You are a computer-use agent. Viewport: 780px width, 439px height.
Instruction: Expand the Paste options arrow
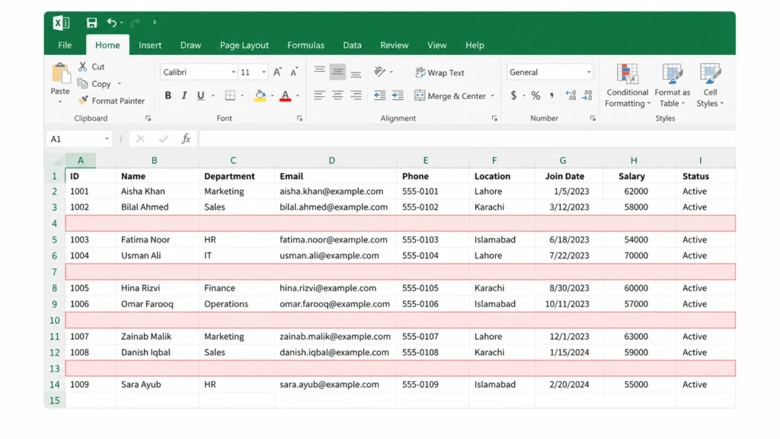click(x=60, y=102)
